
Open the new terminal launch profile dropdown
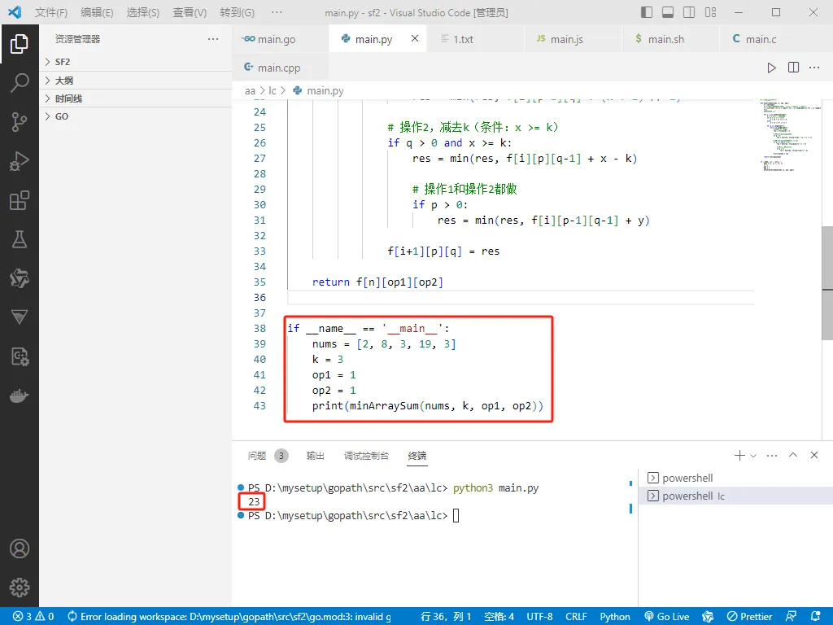(x=753, y=456)
